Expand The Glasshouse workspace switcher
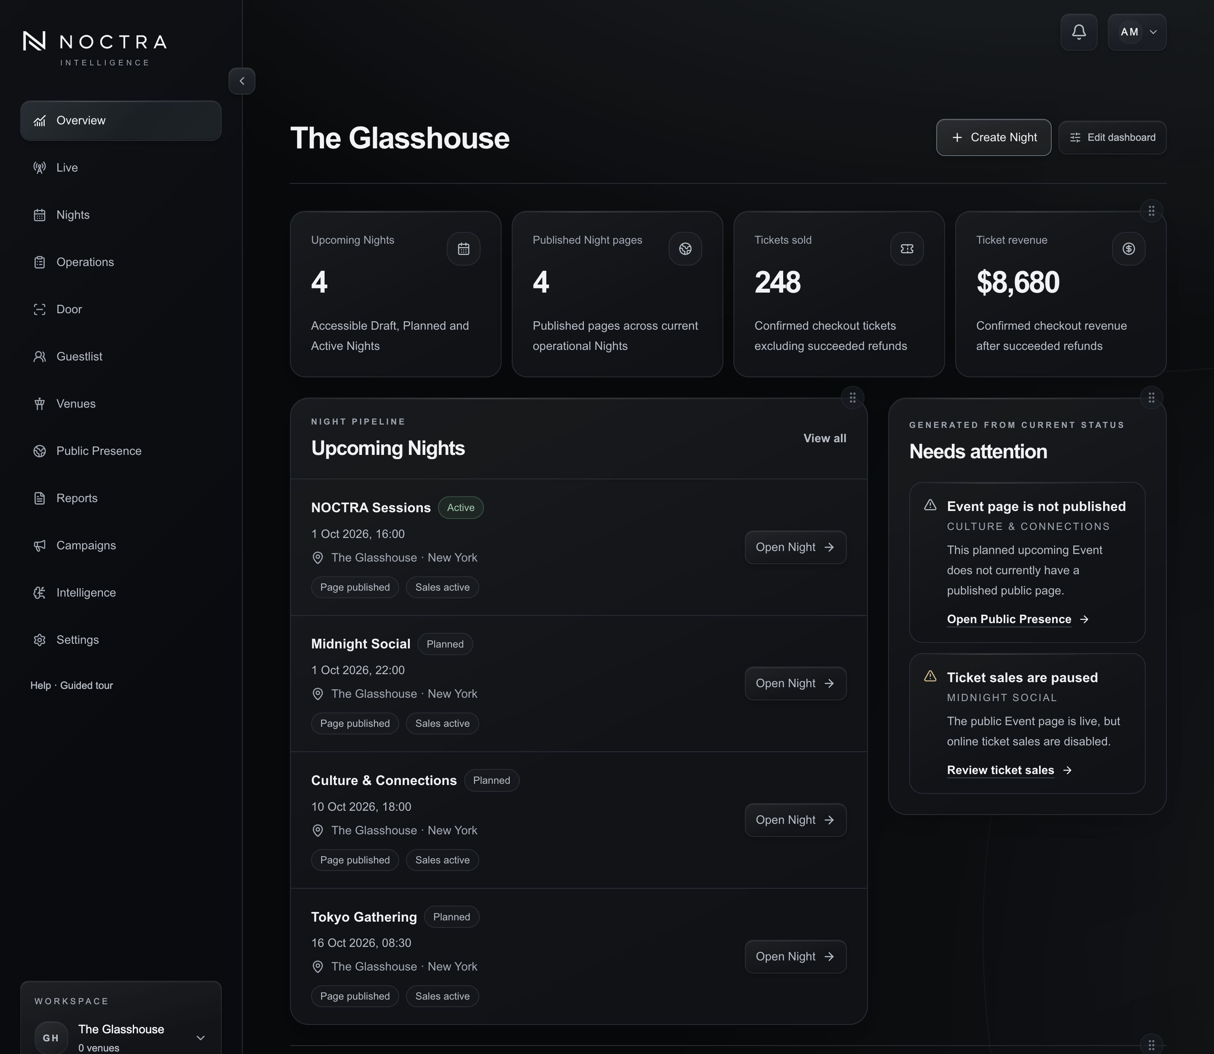 pos(121,1038)
